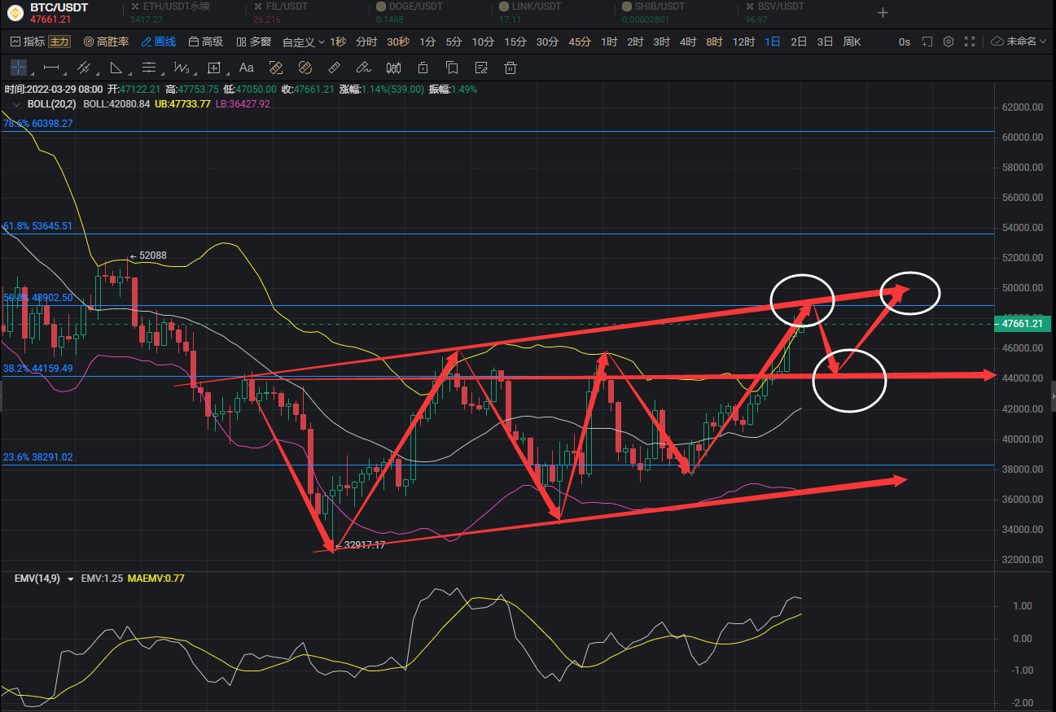This screenshot has width=1056, height=712.
Task: Click the screenshot capture icon
Action: coord(927,41)
